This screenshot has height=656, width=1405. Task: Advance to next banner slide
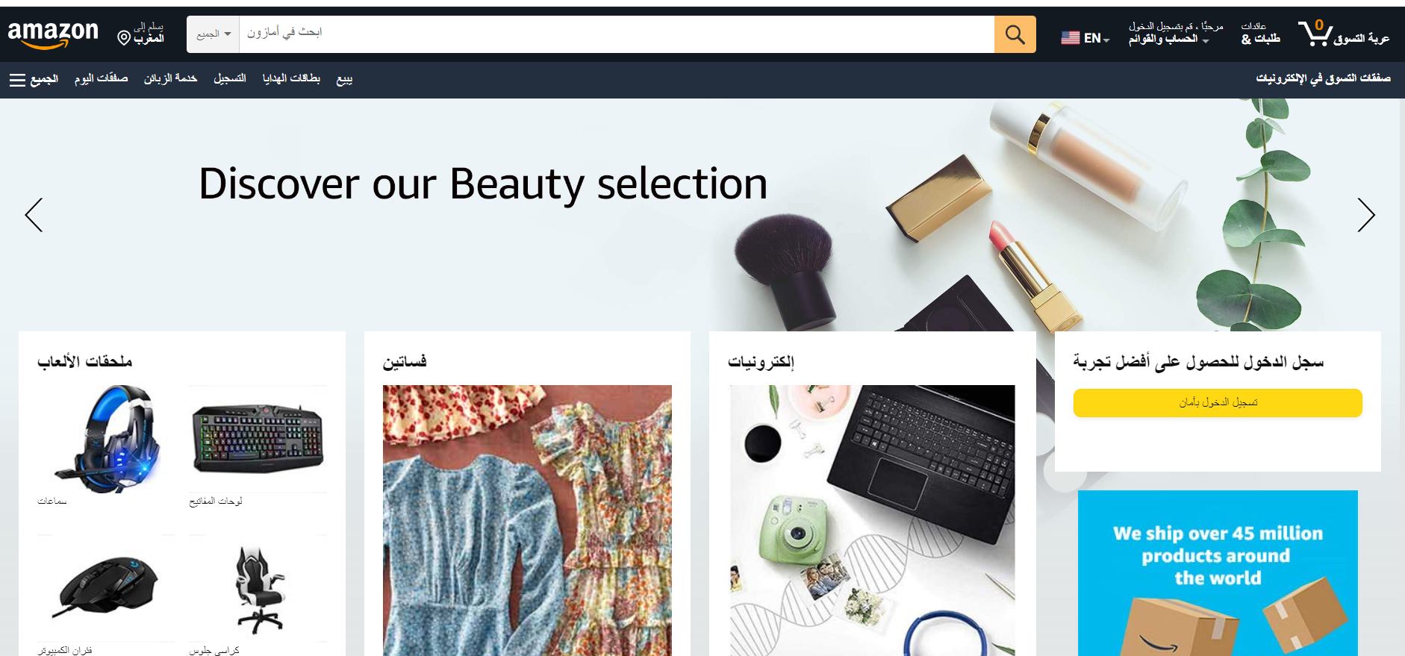tap(1365, 215)
